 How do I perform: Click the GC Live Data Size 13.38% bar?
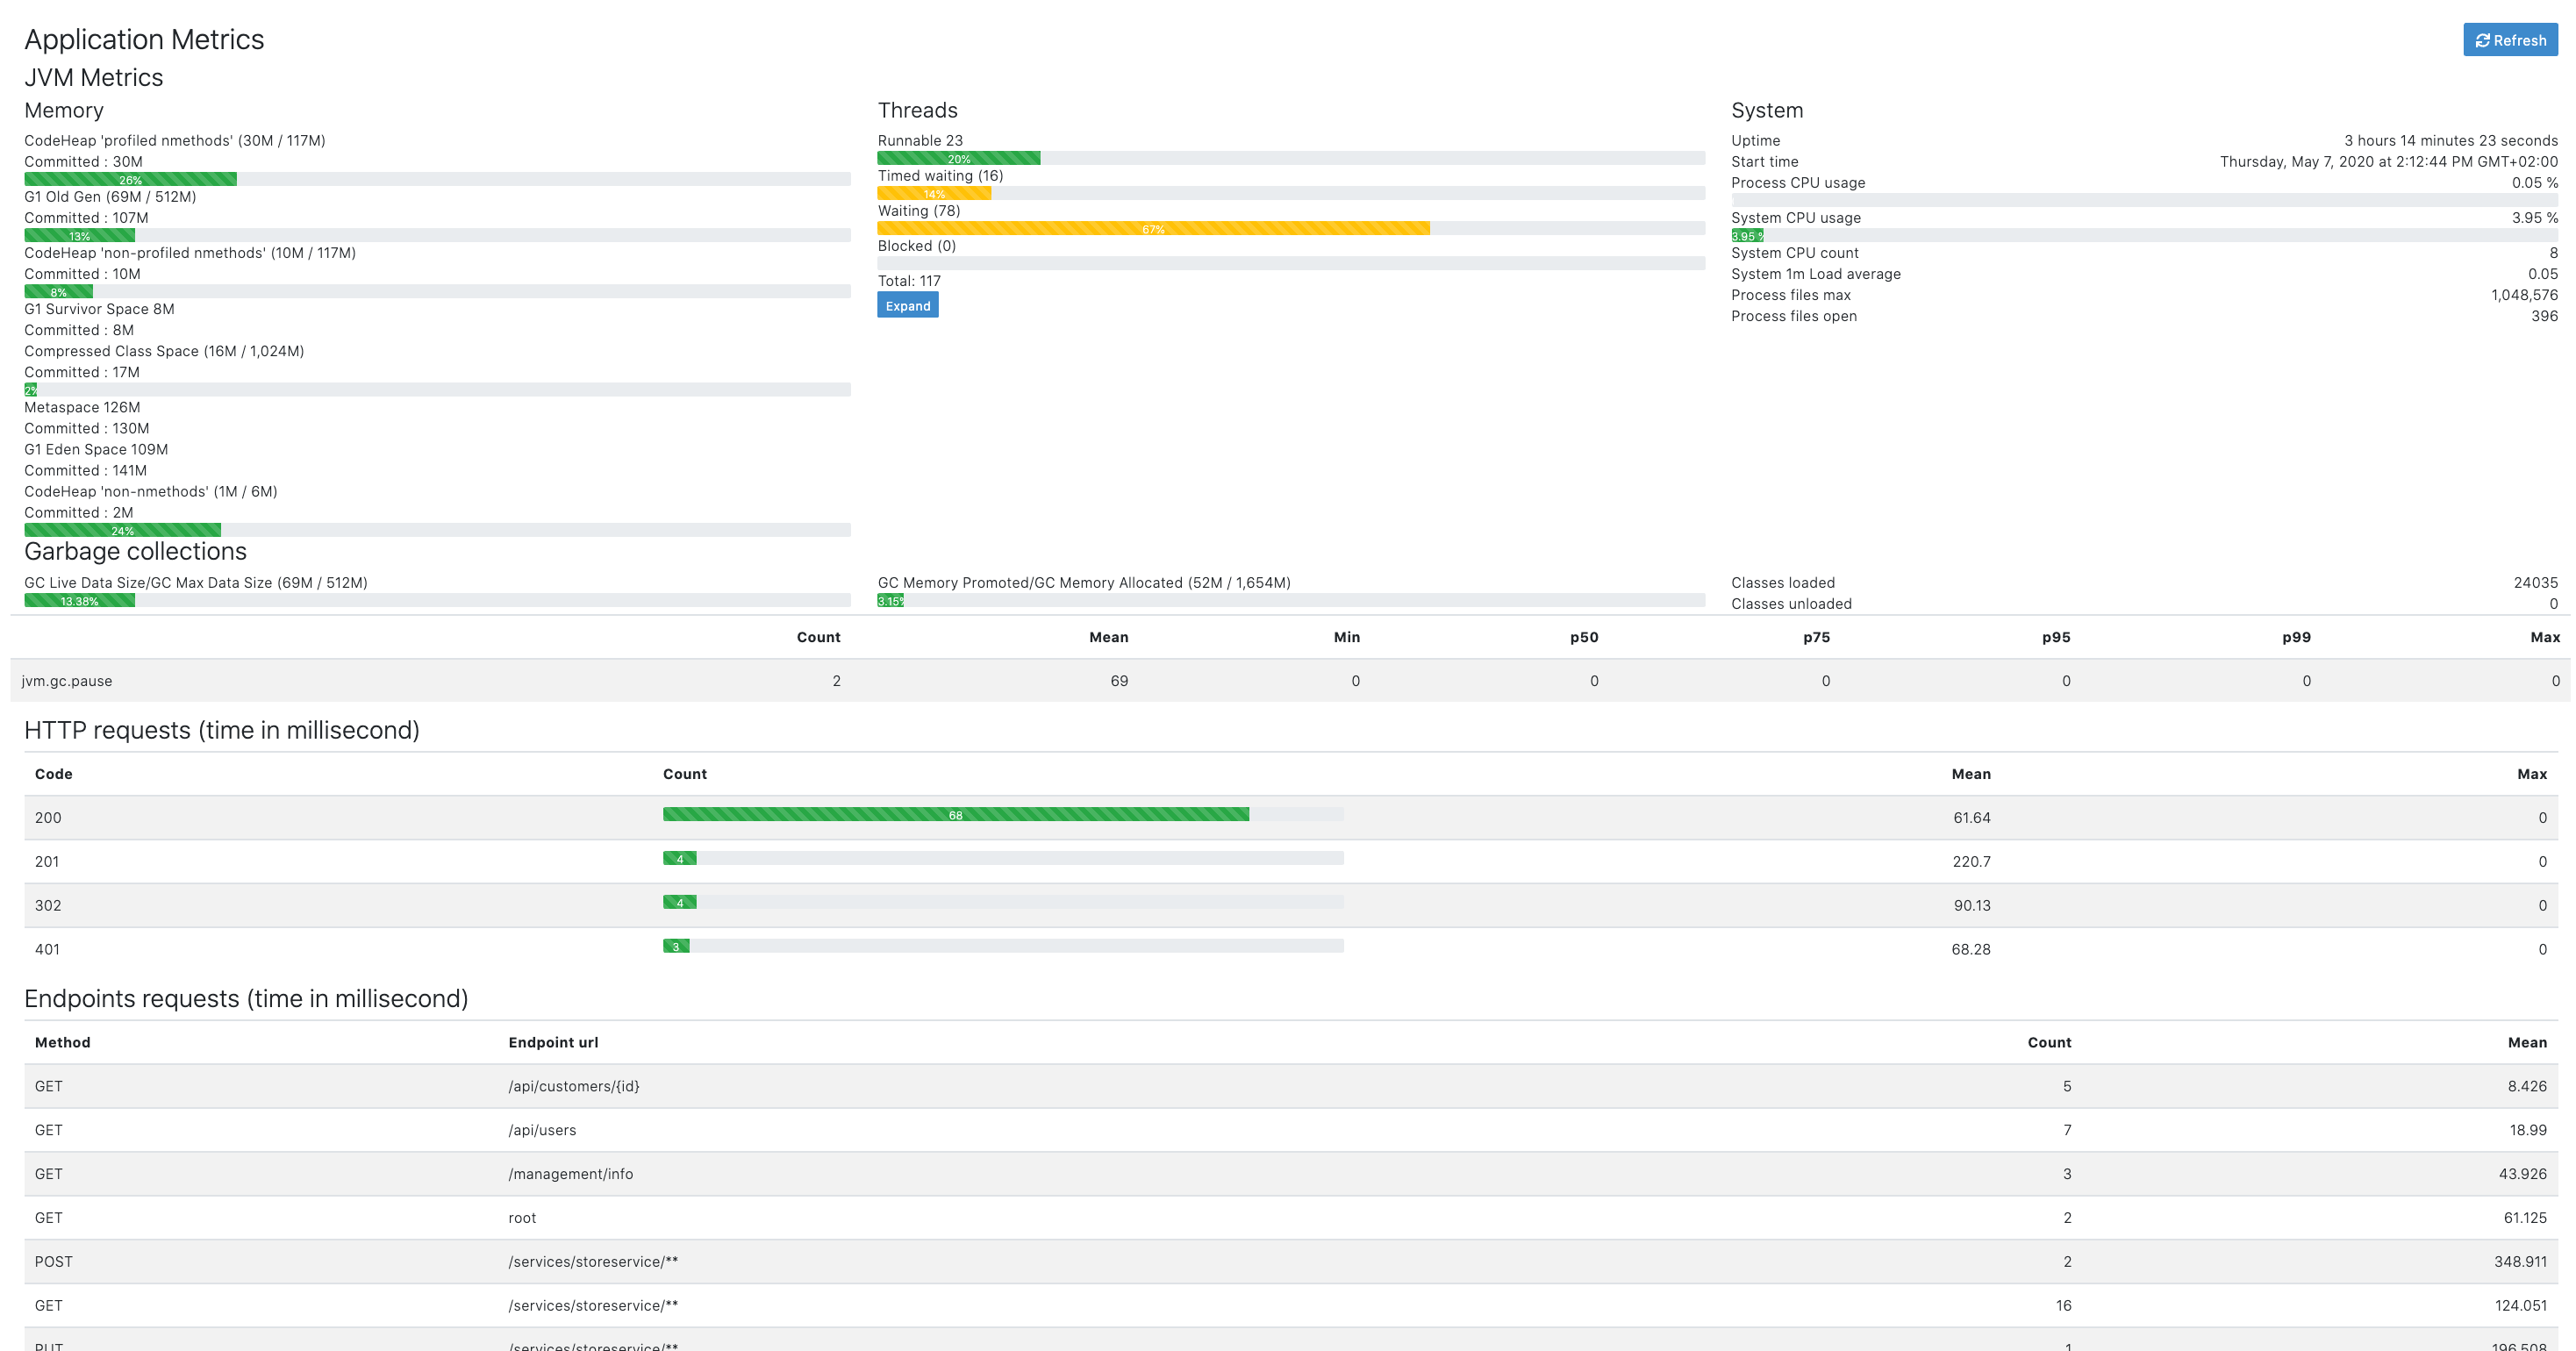(x=79, y=601)
